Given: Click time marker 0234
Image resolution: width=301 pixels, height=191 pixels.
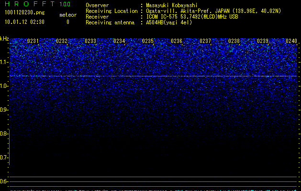Looking at the screenshot, I should tap(119, 41).
